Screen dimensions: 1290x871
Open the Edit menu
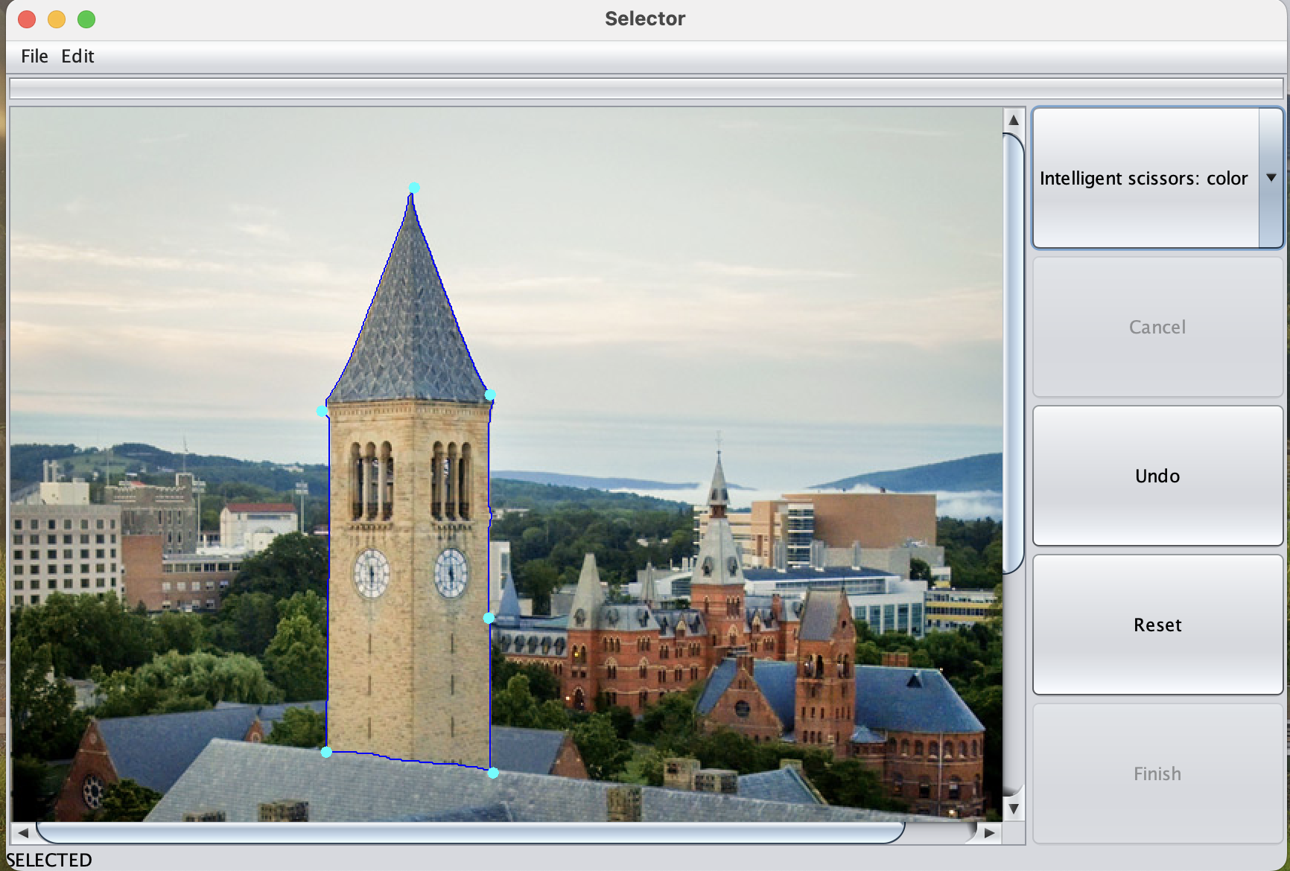(x=77, y=57)
